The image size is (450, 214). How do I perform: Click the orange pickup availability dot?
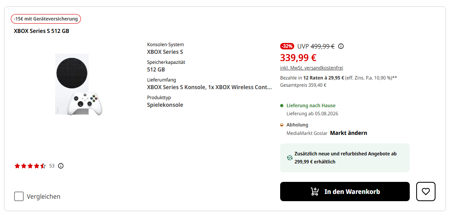point(282,125)
